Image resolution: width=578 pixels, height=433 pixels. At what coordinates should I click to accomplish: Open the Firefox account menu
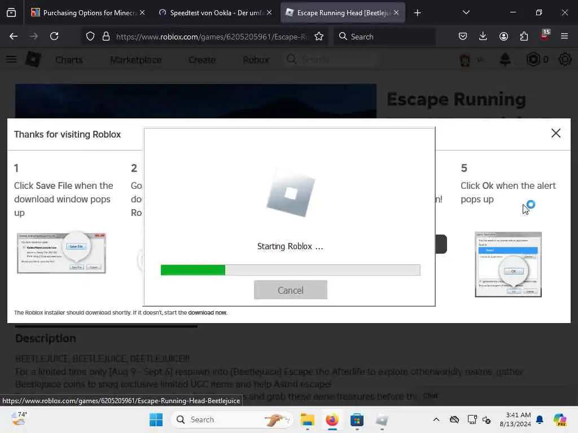(503, 36)
